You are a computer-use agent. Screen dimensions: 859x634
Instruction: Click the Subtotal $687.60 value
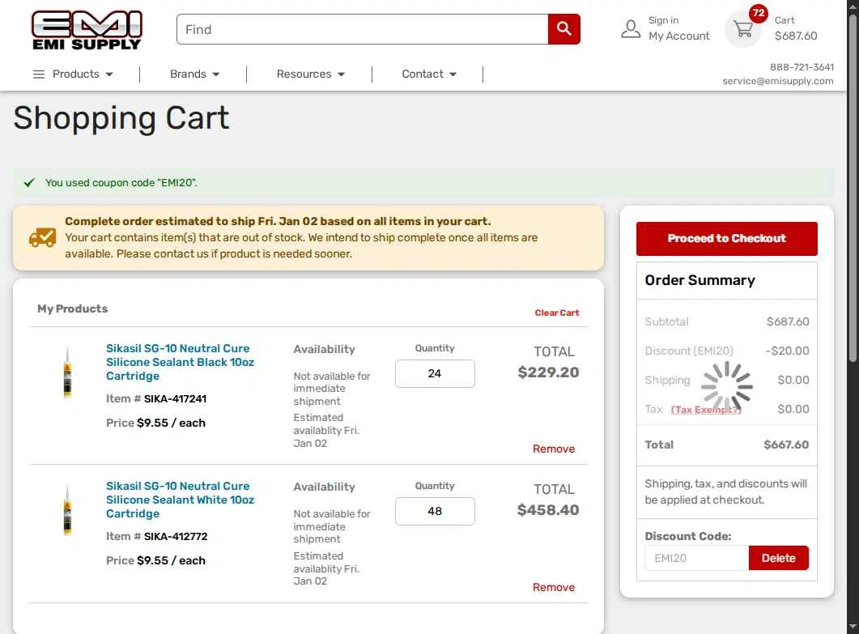[x=788, y=321]
